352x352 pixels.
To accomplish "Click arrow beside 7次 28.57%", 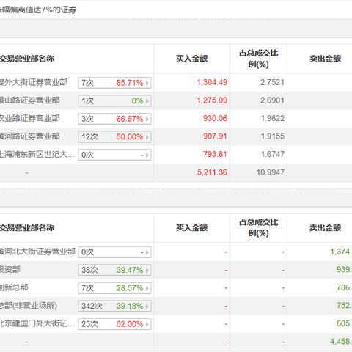I will (x=147, y=288).
